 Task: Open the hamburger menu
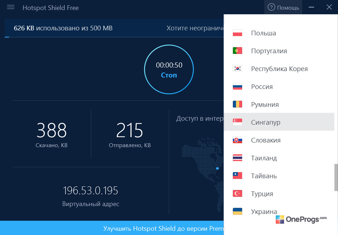tap(11, 7)
